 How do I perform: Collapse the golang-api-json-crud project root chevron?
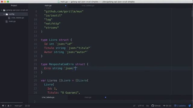tap(2, 10)
